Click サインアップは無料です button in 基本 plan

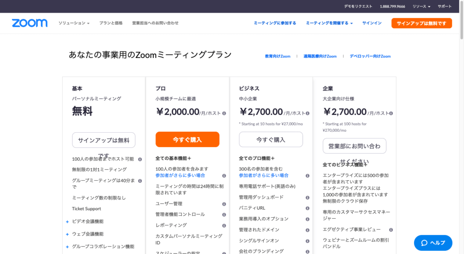[x=104, y=140]
